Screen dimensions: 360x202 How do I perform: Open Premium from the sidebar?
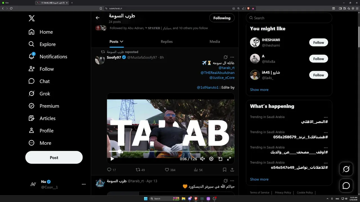point(44,106)
